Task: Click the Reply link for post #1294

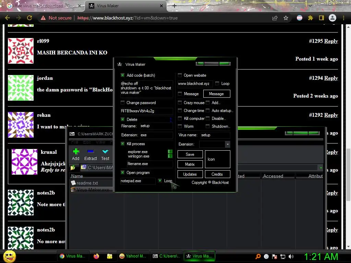Action: click(x=331, y=78)
